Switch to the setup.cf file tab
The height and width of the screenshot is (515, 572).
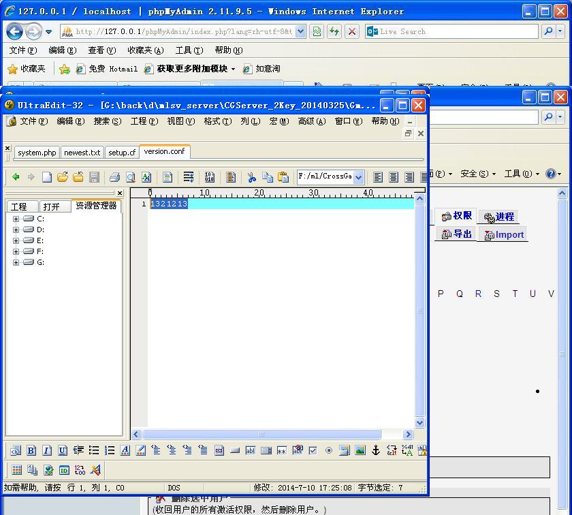[x=122, y=153]
